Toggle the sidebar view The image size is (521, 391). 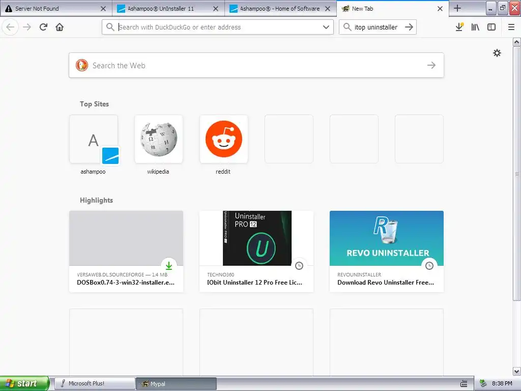tap(491, 27)
